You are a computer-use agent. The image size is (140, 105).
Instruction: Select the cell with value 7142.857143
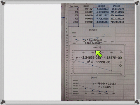click(117, 22)
